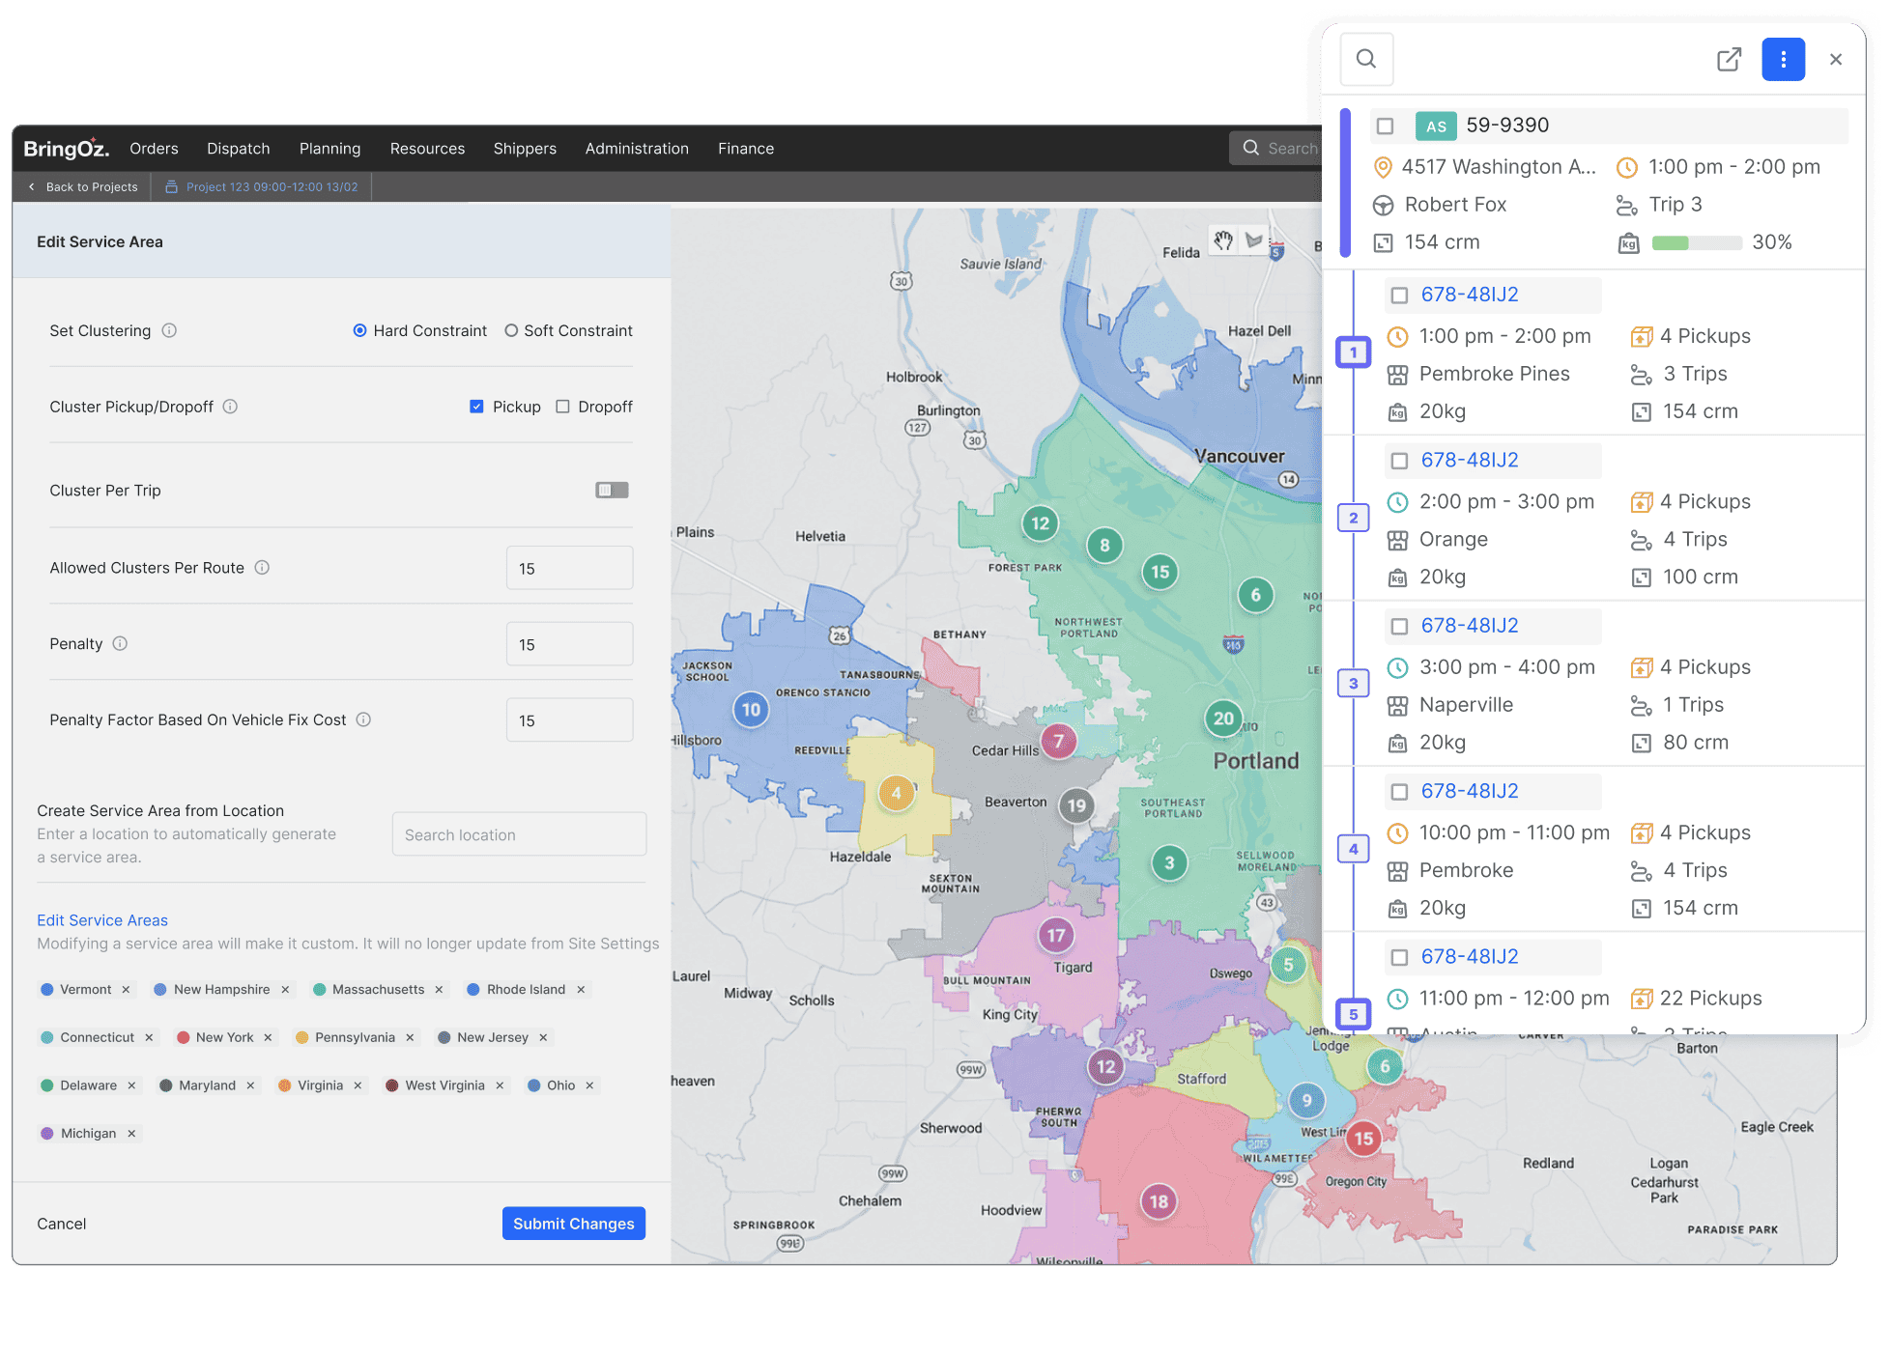The image size is (1890, 1353).
Task: Check the Dropoff checkbox
Action: point(562,407)
